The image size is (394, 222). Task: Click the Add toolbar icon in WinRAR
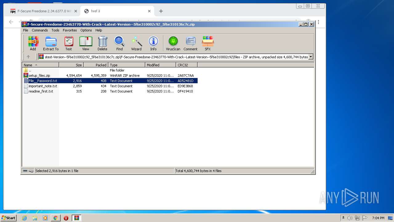coord(33,43)
